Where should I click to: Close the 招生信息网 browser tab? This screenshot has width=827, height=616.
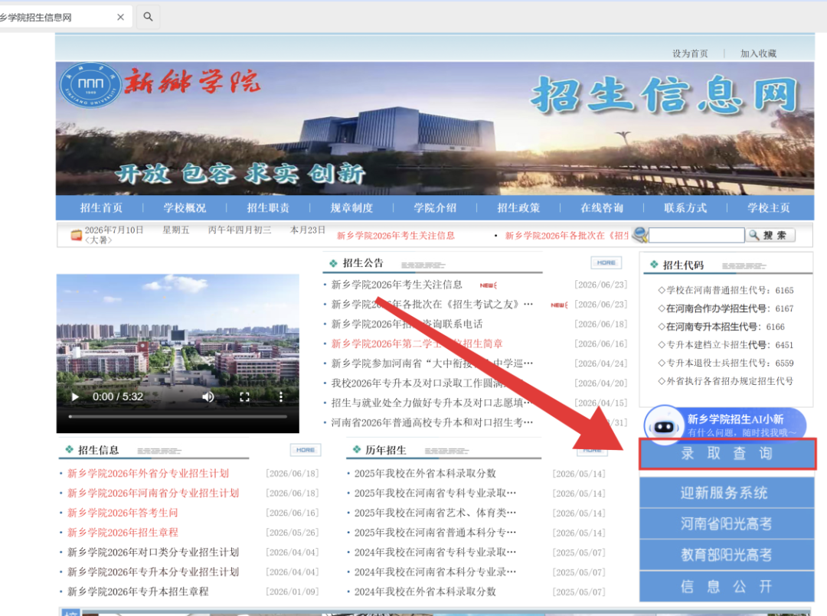click(x=120, y=18)
